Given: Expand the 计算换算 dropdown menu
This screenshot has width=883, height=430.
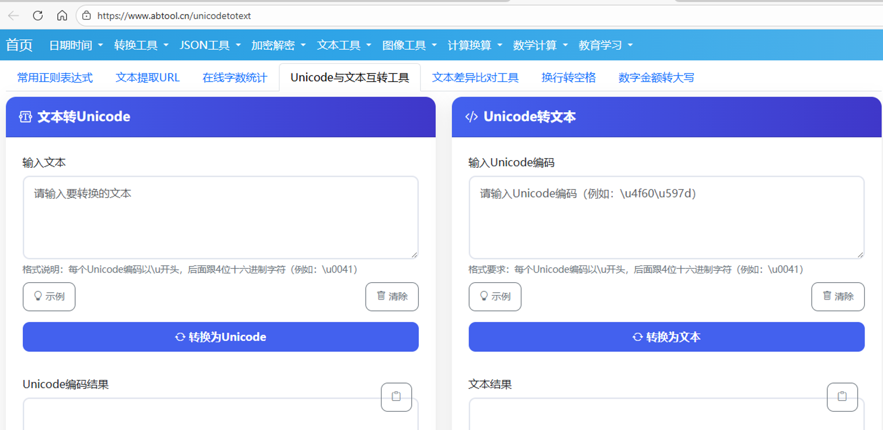Looking at the screenshot, I should 475,45.
